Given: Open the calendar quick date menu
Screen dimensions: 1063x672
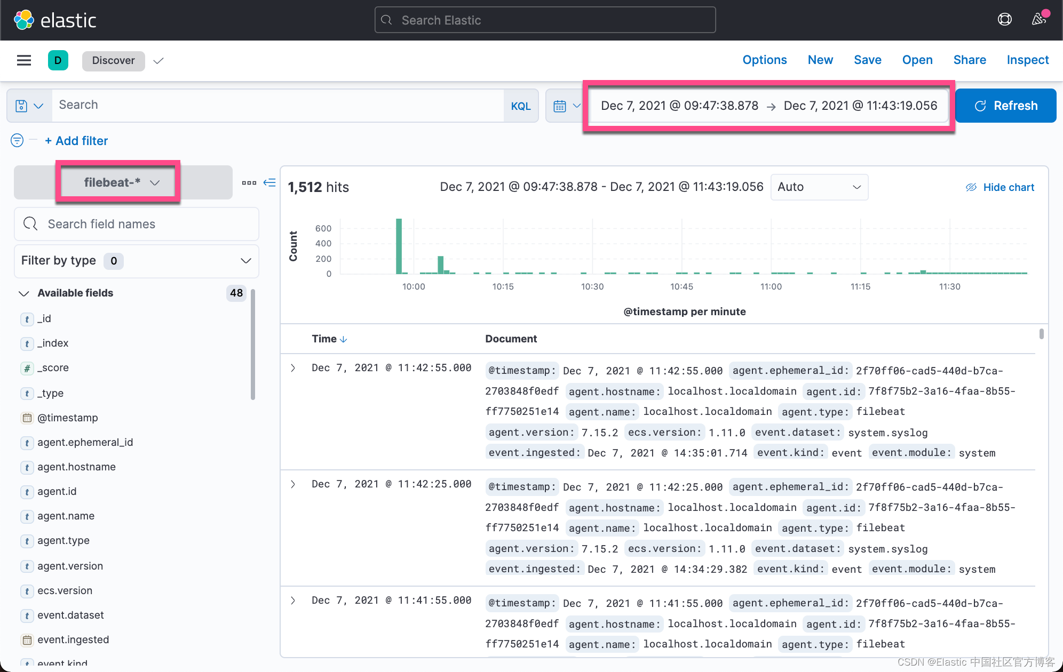Looking at the screenshot, I should [566, 106].
